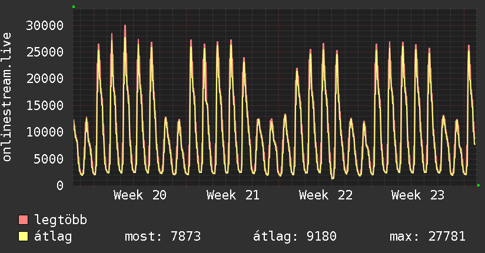Click the pink legtöbb legend swatch
This screenshot has height=253, width=485.
[23, 219]
